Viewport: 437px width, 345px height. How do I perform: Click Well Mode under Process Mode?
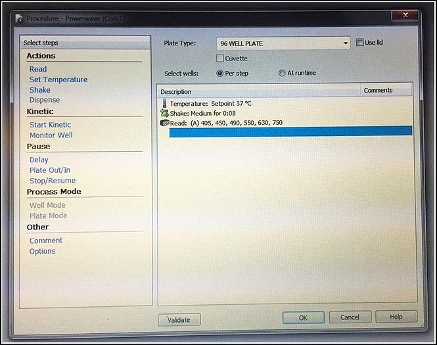click(47, 205)
